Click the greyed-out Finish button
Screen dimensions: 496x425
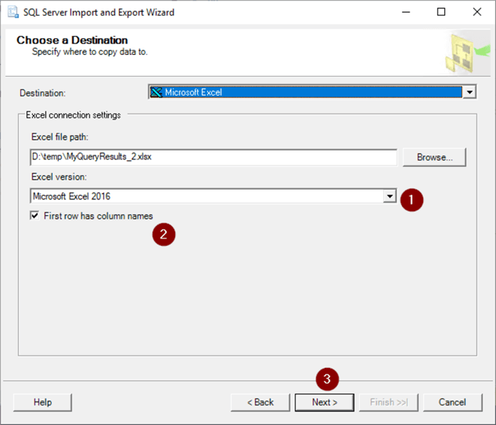pos(389,402)
